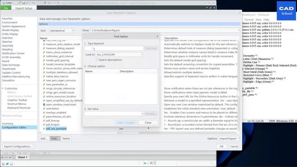The height and width of the screenshot is (167, 297).
Task: Close the Find Option dialog with X
Action: 157,36
